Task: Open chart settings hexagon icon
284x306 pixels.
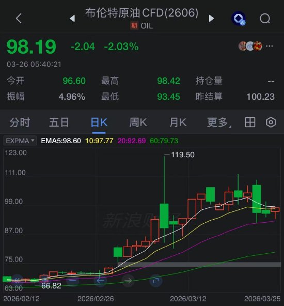Action: click(271, 122)
